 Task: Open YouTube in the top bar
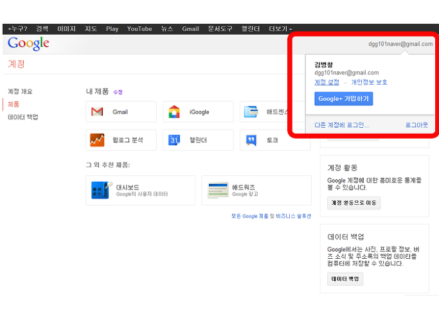(x=139, y=29)
